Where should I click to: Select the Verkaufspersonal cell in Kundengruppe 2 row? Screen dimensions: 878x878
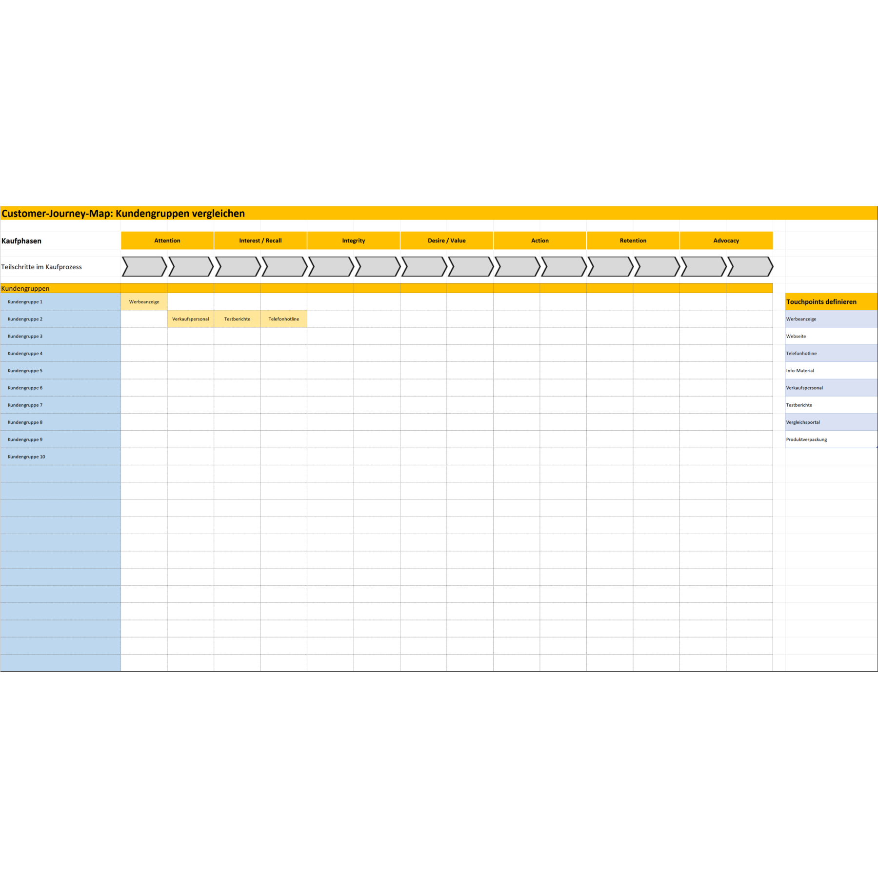point(191,319)
